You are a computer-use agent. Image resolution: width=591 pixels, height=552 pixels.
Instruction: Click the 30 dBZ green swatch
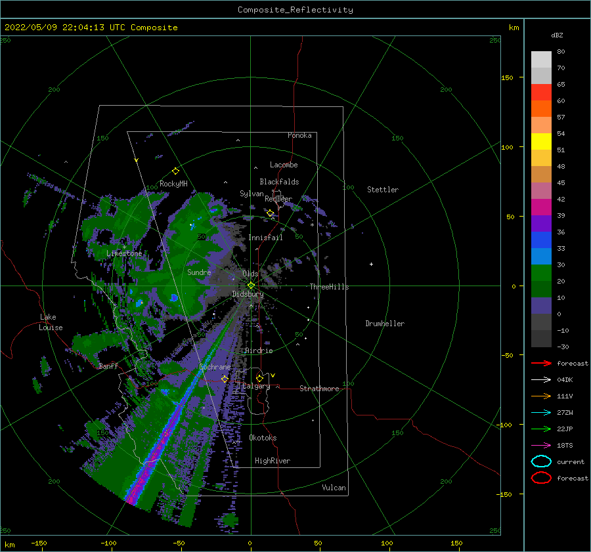(x=541, y=273)
